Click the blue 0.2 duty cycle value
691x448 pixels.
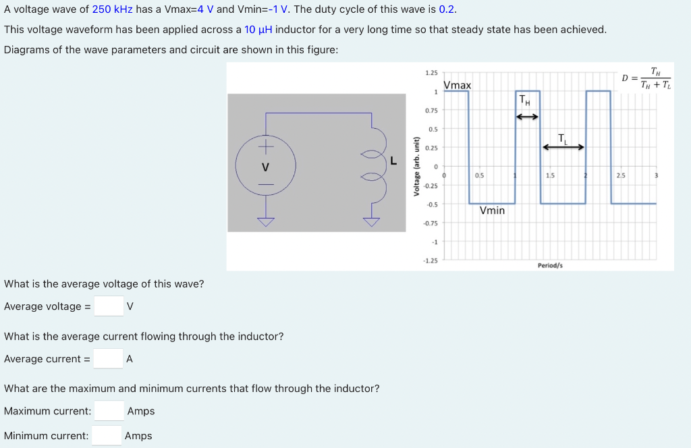point(447,9)
